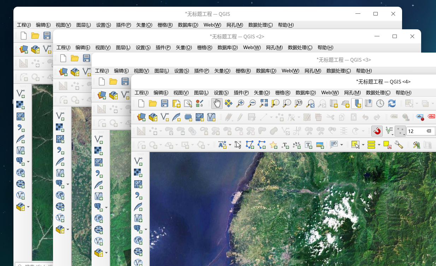Image resolution: width=436 pixels, height=266 pixels.
Task: Click the Zoom In magnifier tool
Action: 240,103
